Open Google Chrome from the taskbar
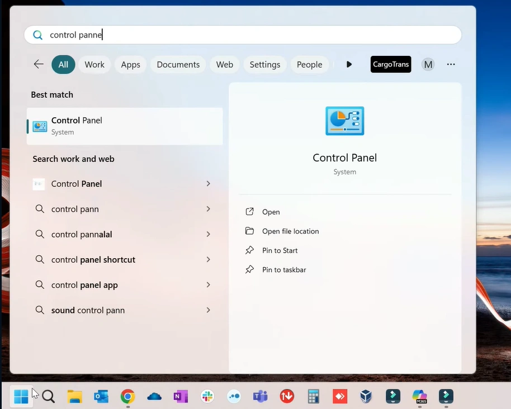This screenshot has width=511, height=409. coord(127,396)
